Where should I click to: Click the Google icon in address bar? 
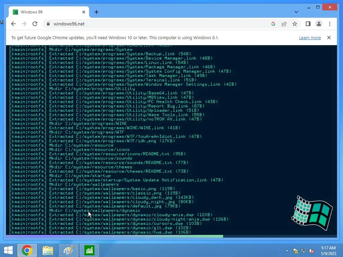pos(273,24)
